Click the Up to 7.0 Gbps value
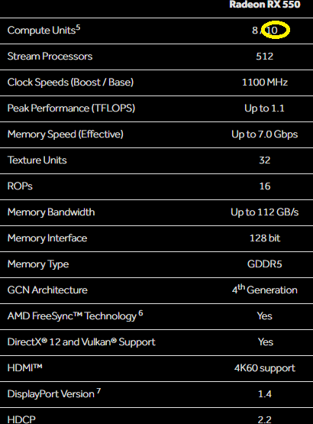 (x=265, y=134)
